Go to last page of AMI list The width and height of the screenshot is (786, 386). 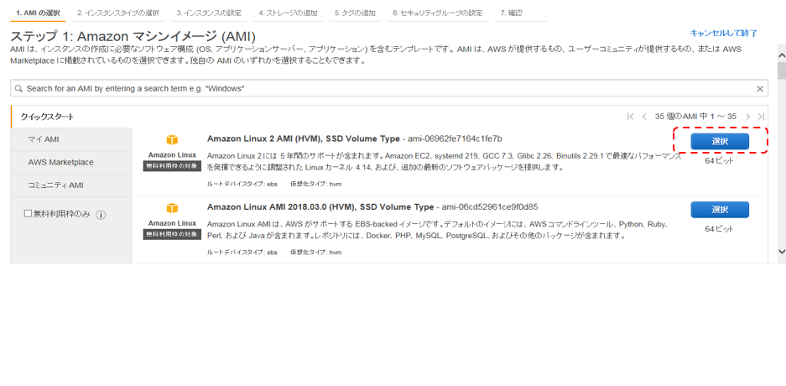coord(761,117)
